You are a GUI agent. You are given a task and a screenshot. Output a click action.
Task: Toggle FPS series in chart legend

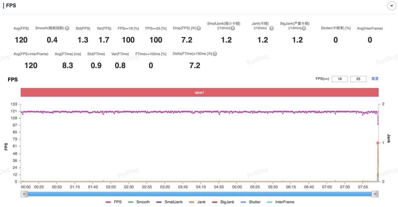tap(114, 202)
